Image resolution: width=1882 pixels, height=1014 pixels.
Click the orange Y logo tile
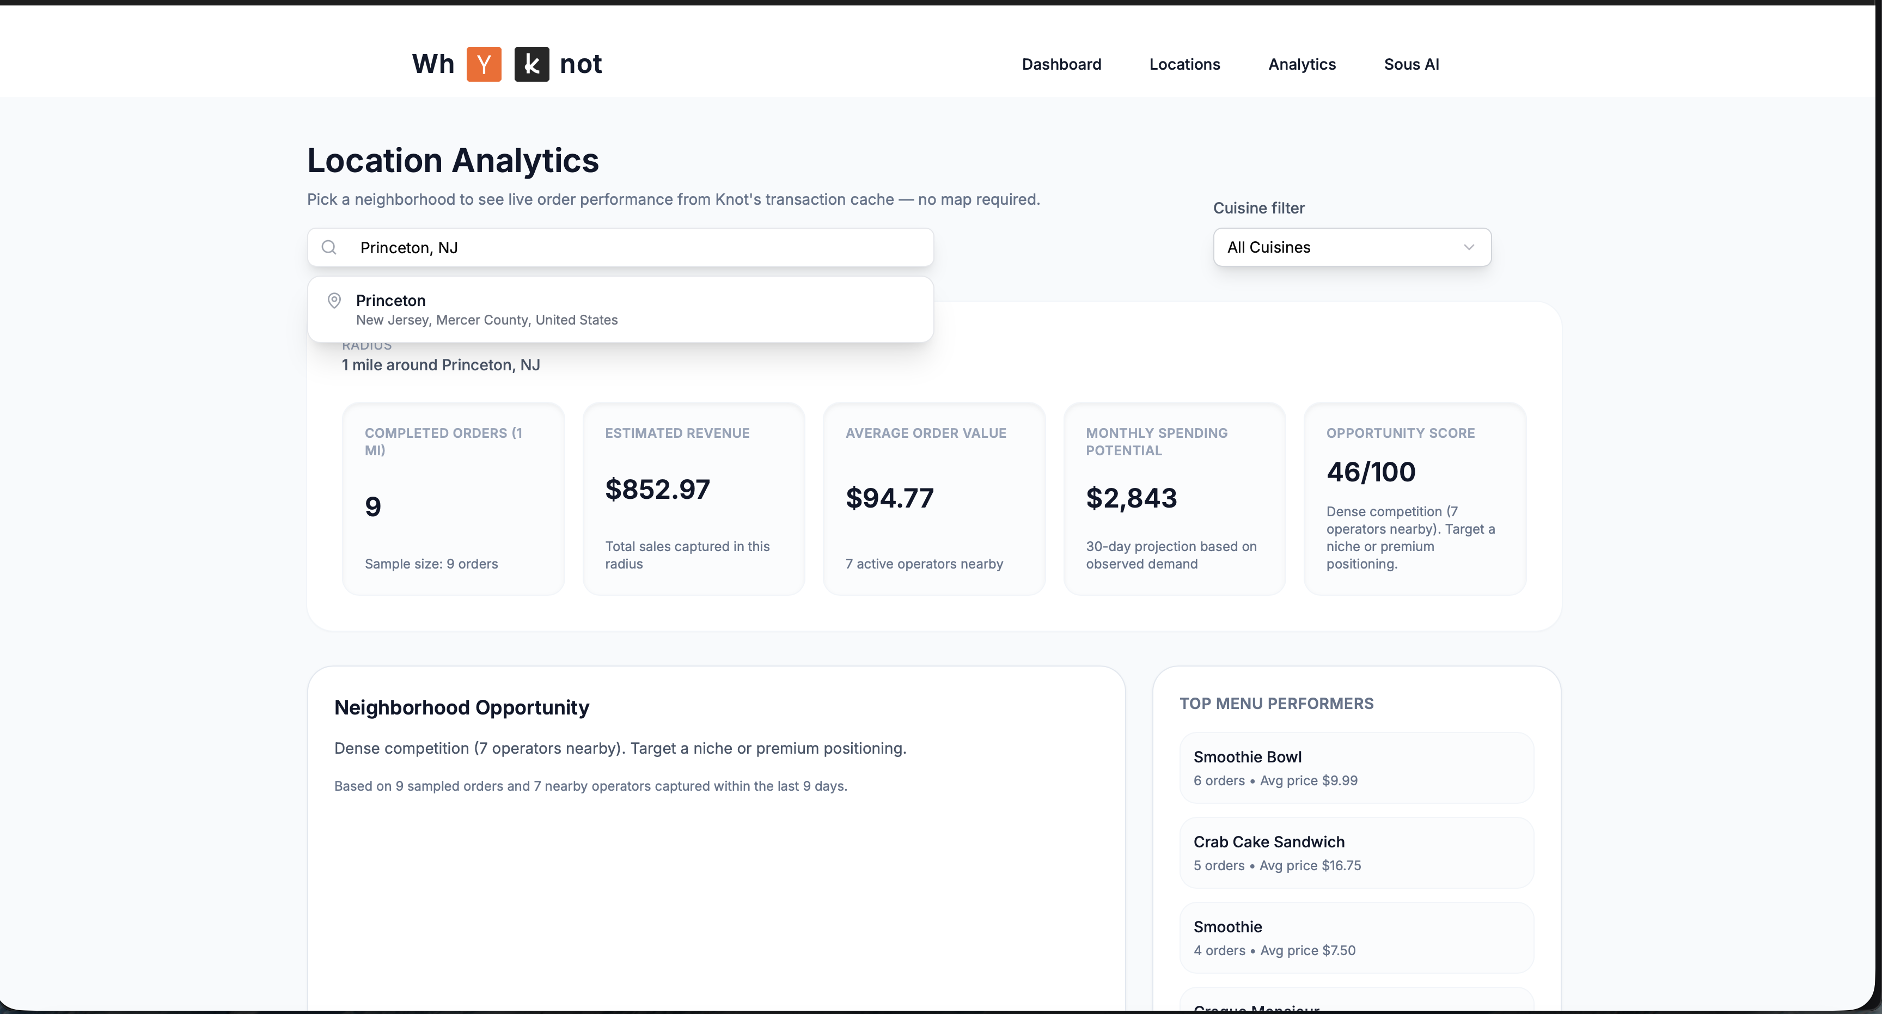(x=484, y=64)
